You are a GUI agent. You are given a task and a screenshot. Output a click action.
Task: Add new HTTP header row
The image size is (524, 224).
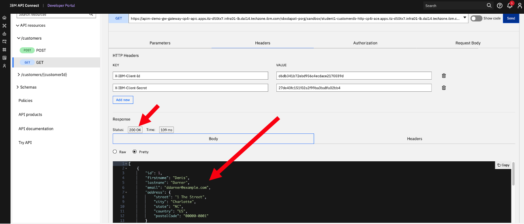click(x=123, y=100)
